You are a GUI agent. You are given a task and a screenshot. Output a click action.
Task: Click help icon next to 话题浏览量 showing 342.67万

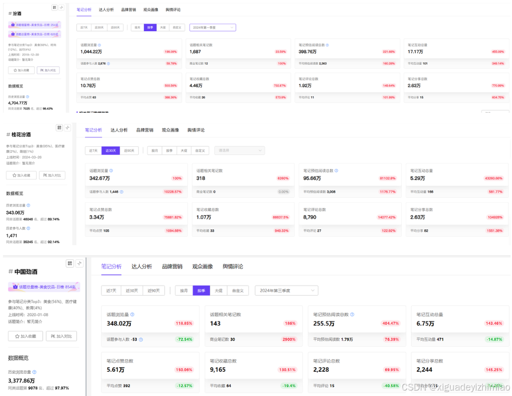[x=111, y=171]
